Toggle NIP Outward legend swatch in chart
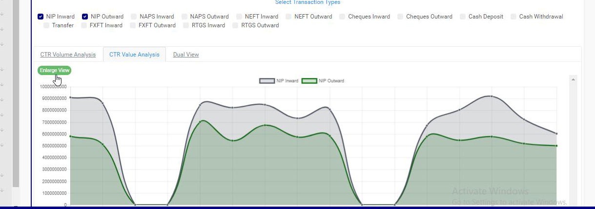The height and width of the screenshot is (209, 595). tap(309, 81)
